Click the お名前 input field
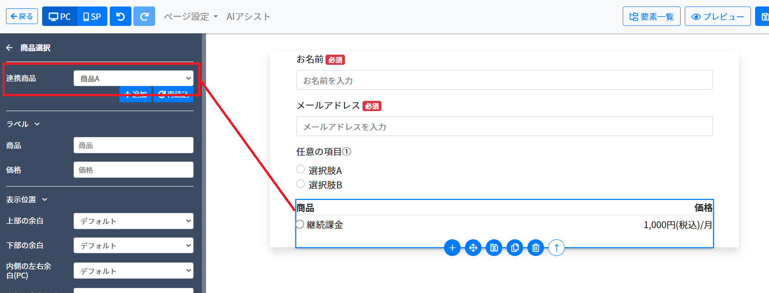 (504, 80)
